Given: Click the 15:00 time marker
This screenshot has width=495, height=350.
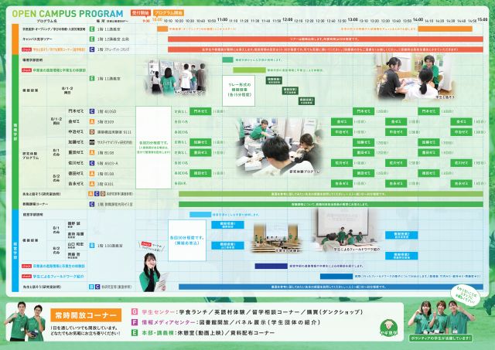Looking at the screenshot, I should 483,19.
